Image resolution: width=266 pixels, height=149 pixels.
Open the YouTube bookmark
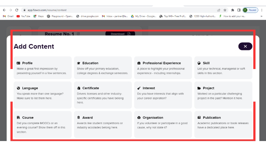(23, 16)
